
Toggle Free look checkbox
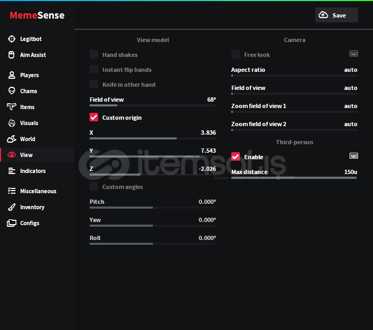coord(236,54)
